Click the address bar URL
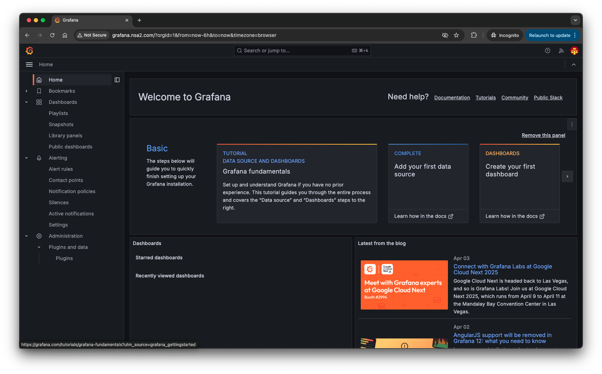602x374 pixels. (194, 35)
